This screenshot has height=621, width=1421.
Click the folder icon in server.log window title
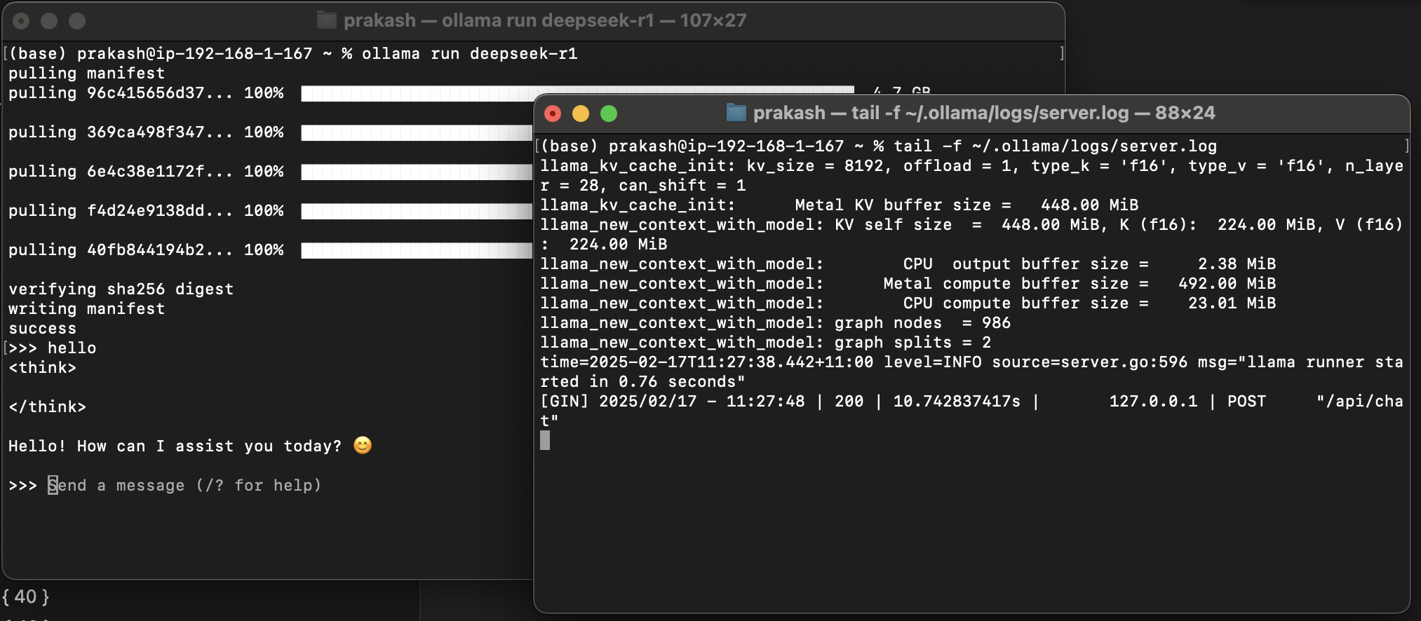(736, 113)
